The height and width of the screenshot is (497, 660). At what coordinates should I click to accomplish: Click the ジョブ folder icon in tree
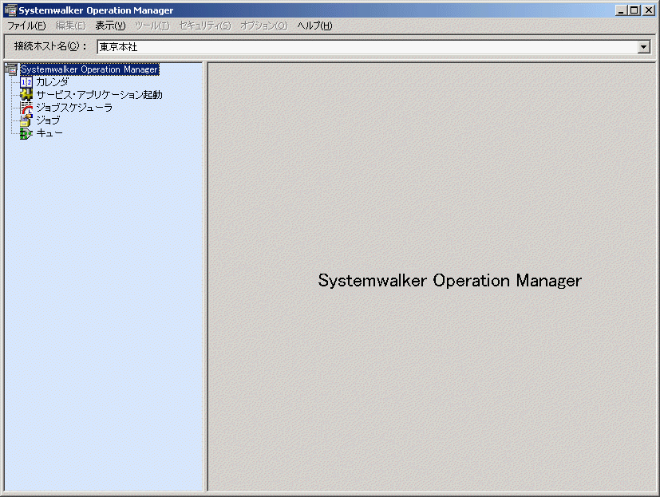pyautogui.click(x=26, y=120)
